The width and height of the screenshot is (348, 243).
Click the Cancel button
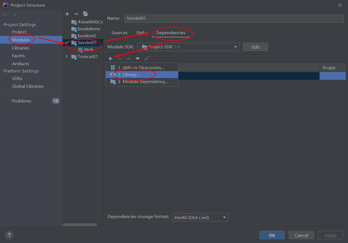[x=301, y=235]
